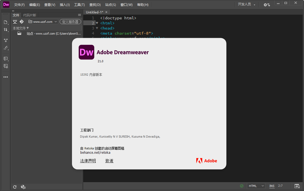
Task: Open the document file management icon
Action: tap(6, 22)
